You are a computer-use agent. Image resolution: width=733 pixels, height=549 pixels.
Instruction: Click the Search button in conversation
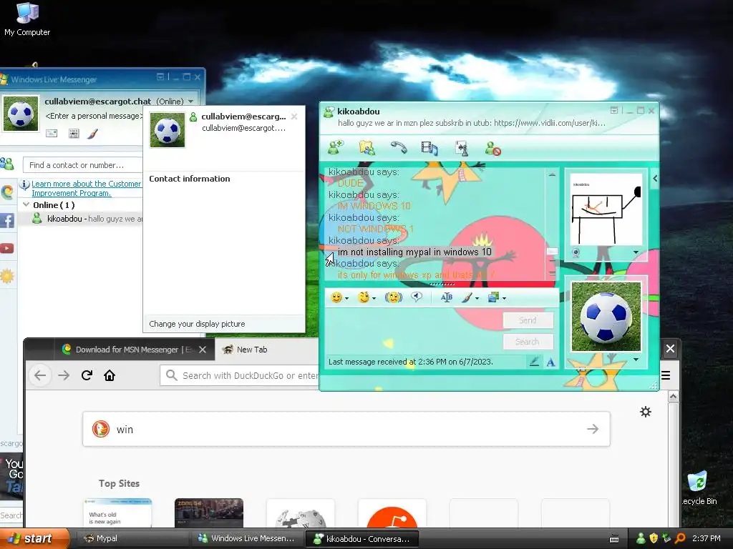[528, 342]
